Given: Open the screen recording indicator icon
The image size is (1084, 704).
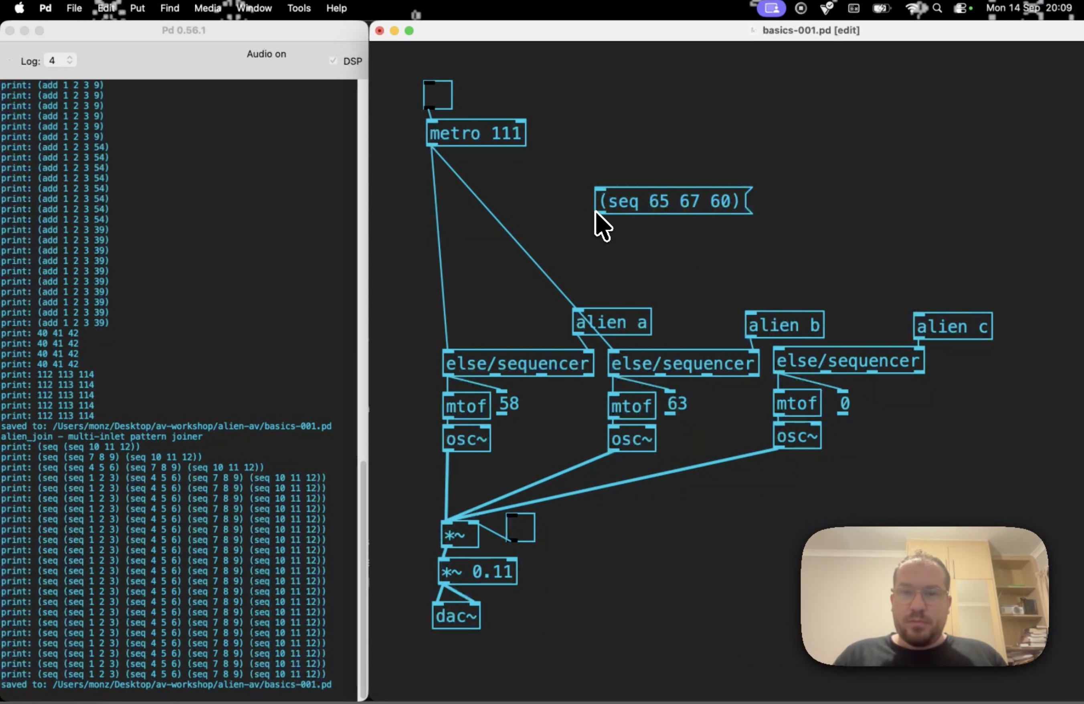Looking at the screenshot, I should [801, 8].
